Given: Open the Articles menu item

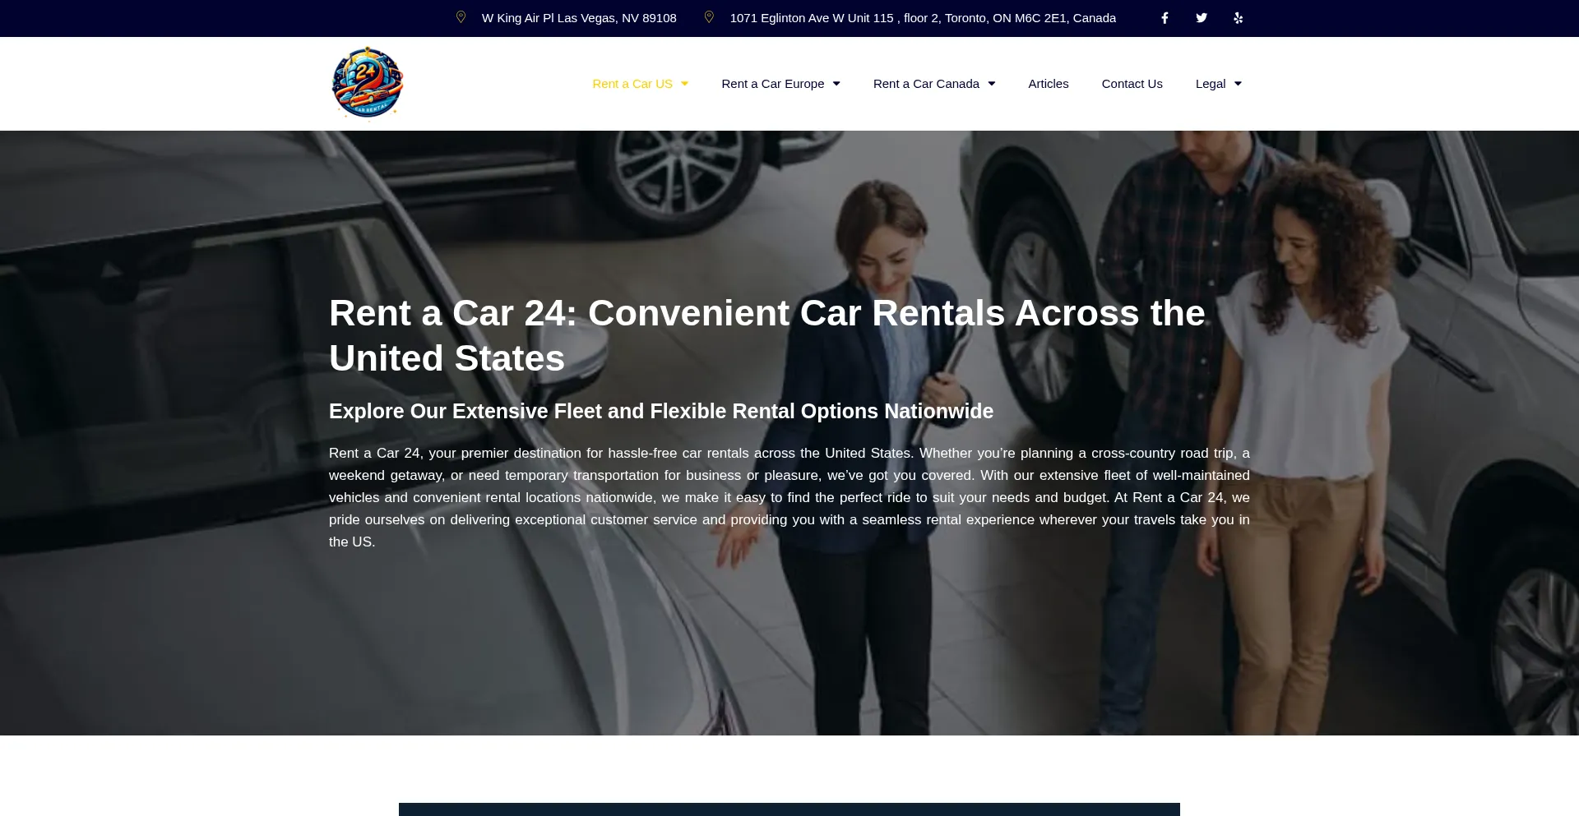Looking at the screenshot, I should 1049,84.
